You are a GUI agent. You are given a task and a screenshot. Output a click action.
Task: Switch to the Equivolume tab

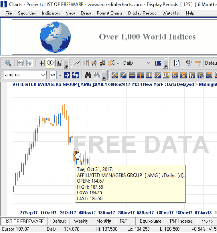point(150,221)
